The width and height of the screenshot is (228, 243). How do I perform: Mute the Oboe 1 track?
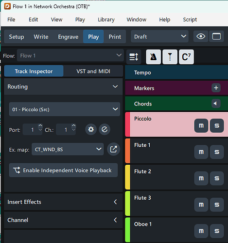[201, 231]
